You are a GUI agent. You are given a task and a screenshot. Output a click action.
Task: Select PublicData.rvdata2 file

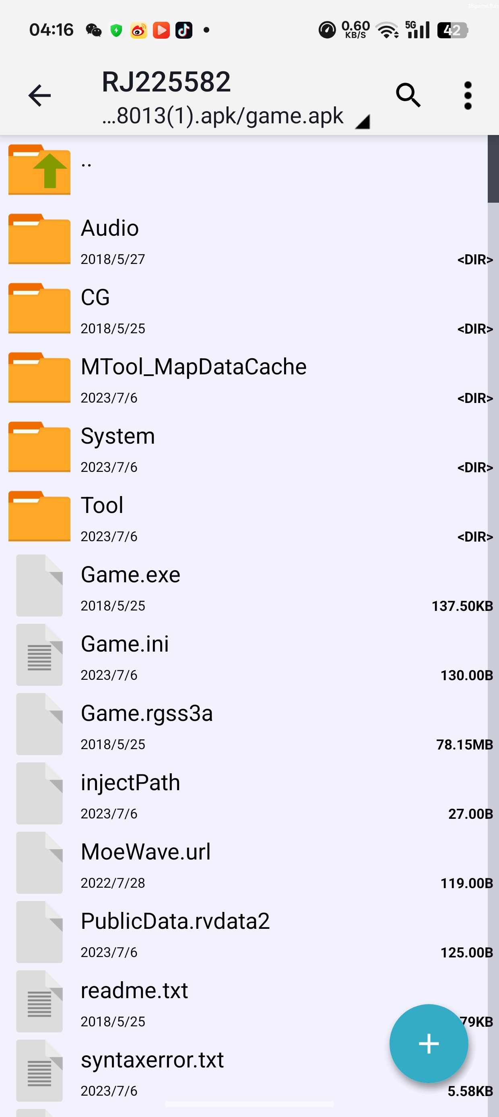(175, 922)
